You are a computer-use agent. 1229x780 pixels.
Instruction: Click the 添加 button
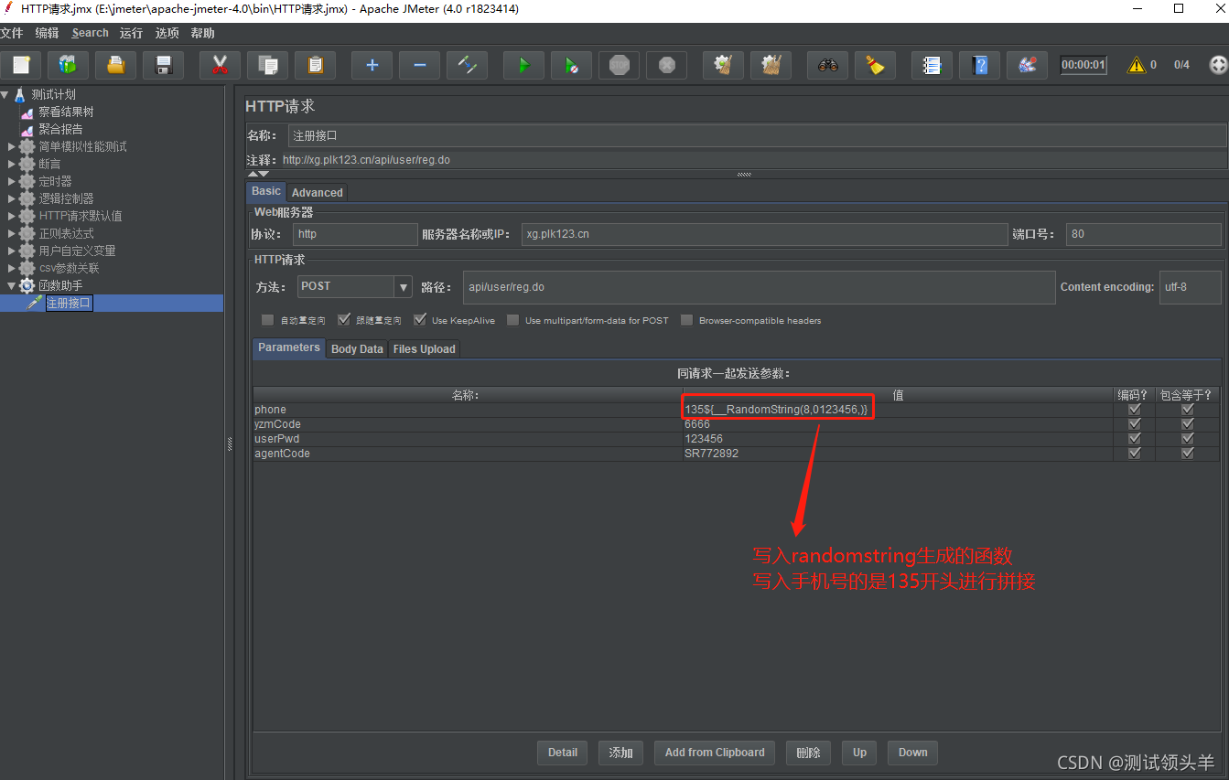620,753
